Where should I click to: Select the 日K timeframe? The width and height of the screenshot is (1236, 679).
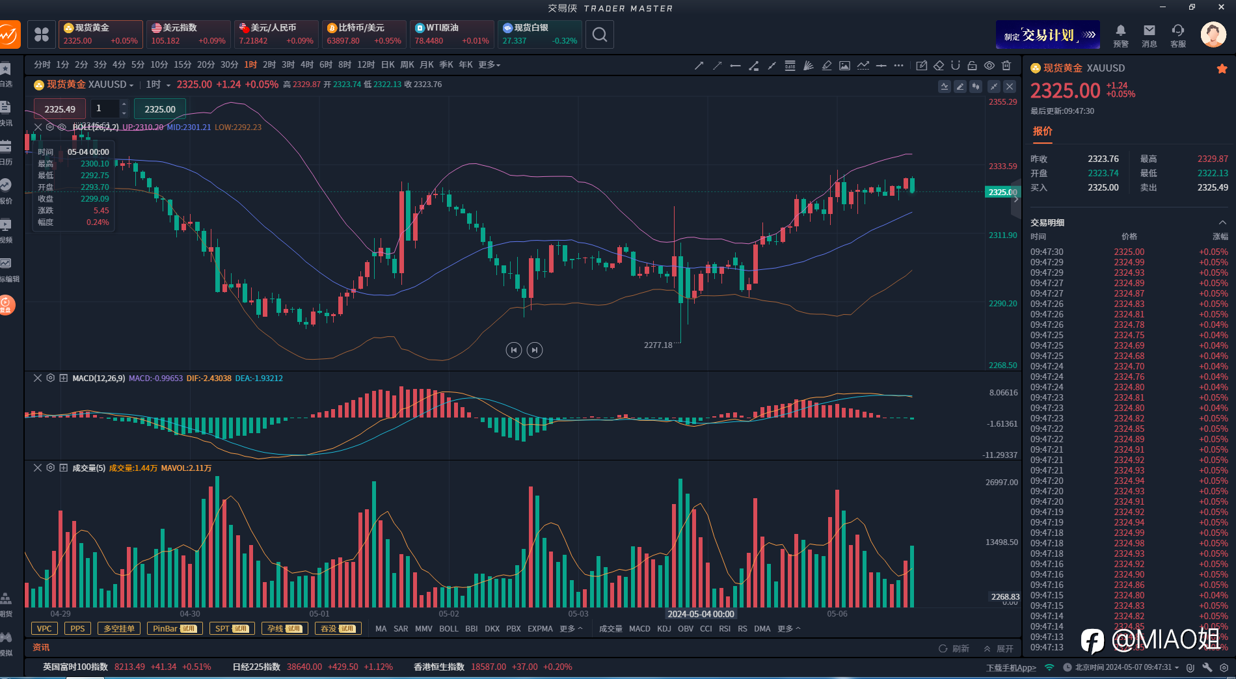tap(388, 65)
